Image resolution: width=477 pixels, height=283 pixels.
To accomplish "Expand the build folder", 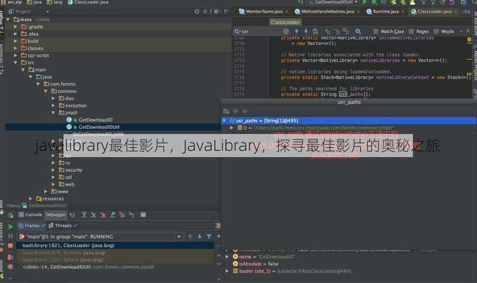I will point(16,41).
